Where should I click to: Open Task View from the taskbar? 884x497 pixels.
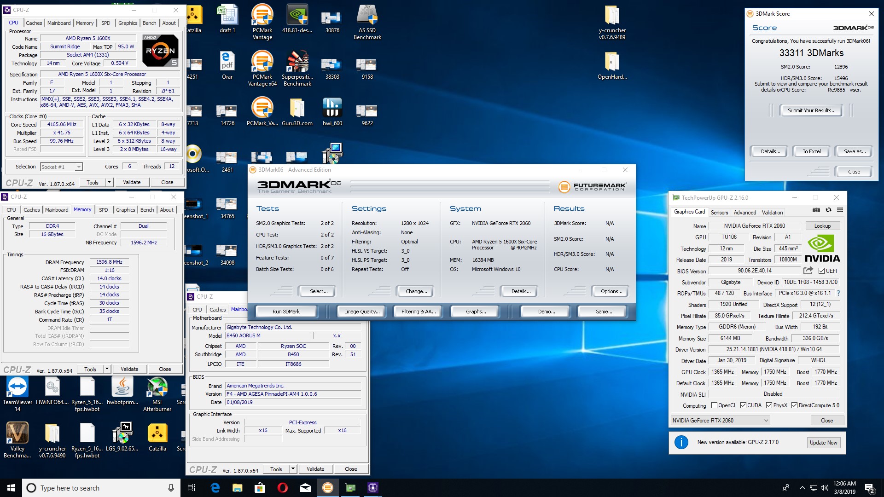192,488
